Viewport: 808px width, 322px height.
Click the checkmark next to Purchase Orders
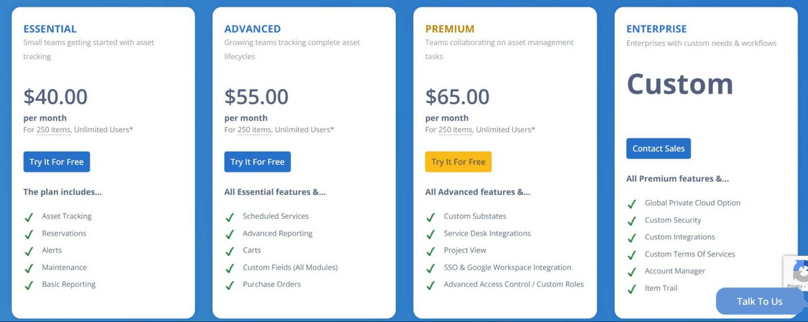(x=230, y=285)
